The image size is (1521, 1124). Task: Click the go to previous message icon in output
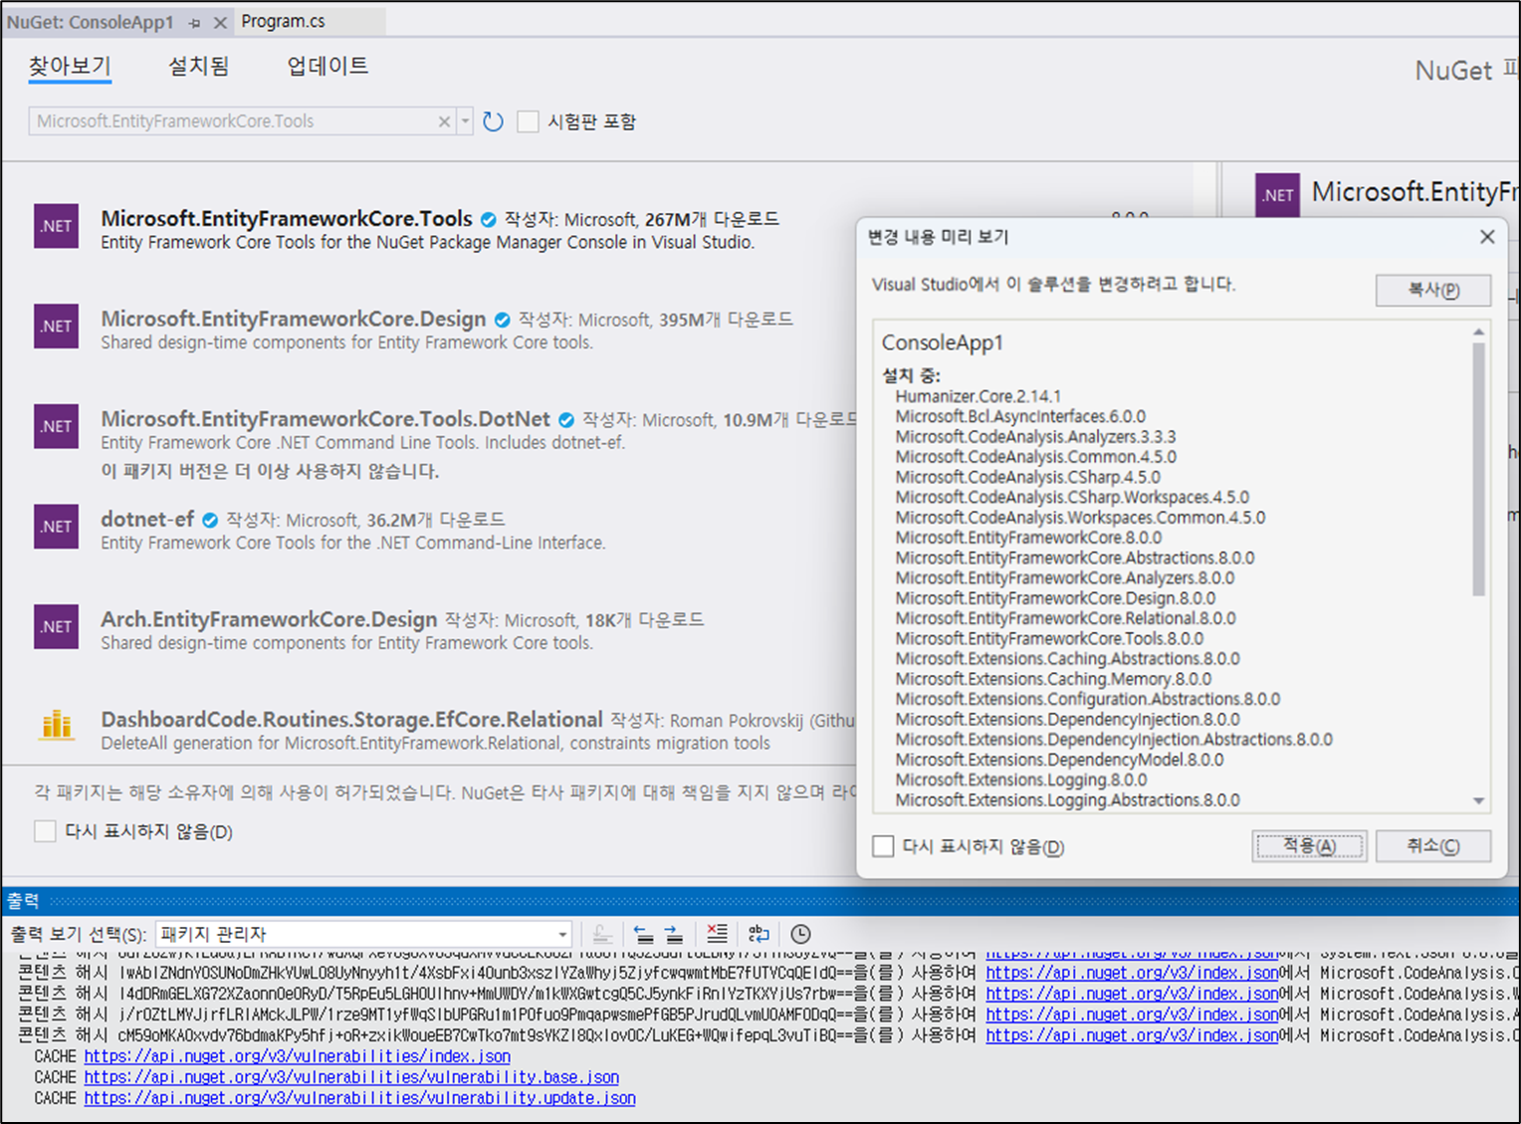[x=644, y=934]
